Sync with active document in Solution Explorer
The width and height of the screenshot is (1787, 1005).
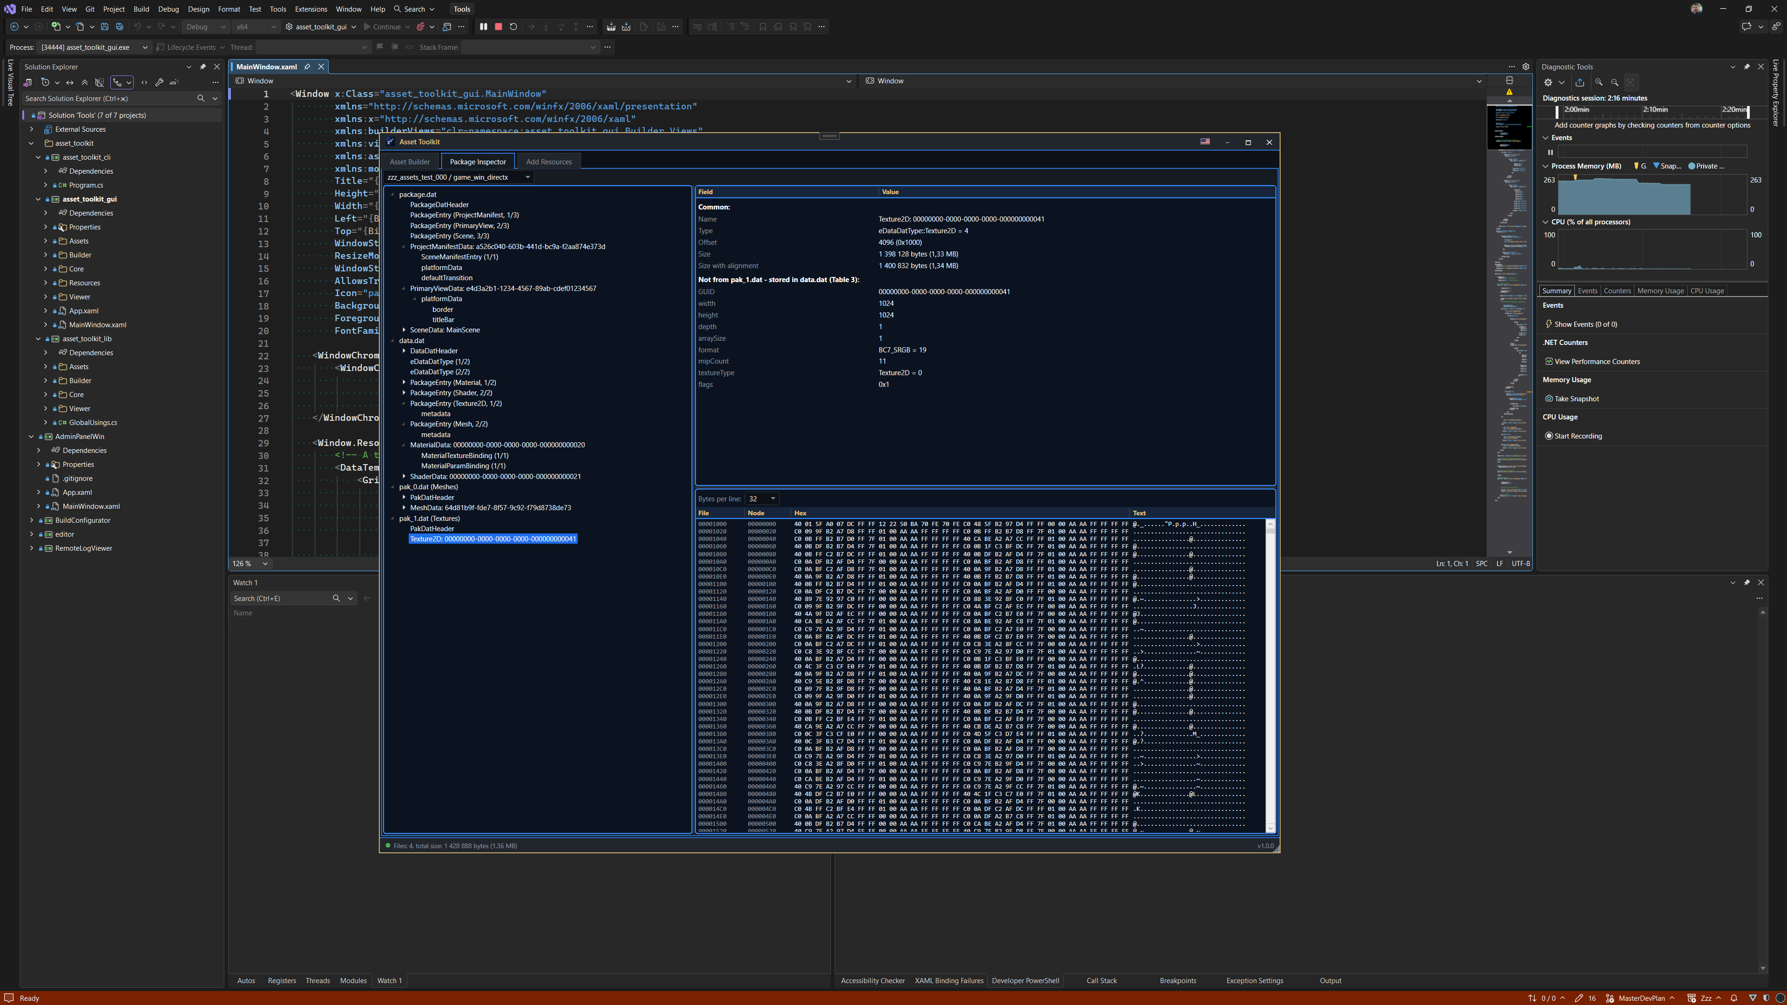click(69, 82)
